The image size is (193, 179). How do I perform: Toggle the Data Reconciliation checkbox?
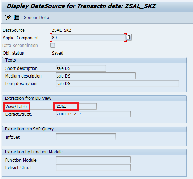[x=53, y=45]
